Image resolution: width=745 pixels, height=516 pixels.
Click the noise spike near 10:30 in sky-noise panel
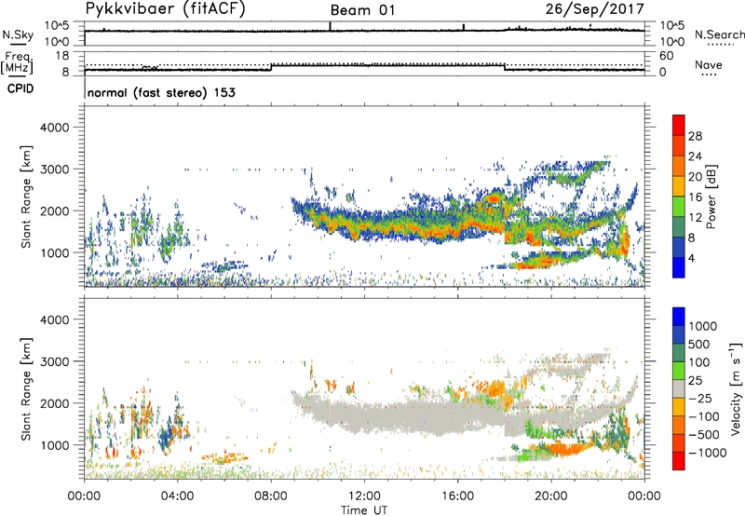(x=331, y=26)
